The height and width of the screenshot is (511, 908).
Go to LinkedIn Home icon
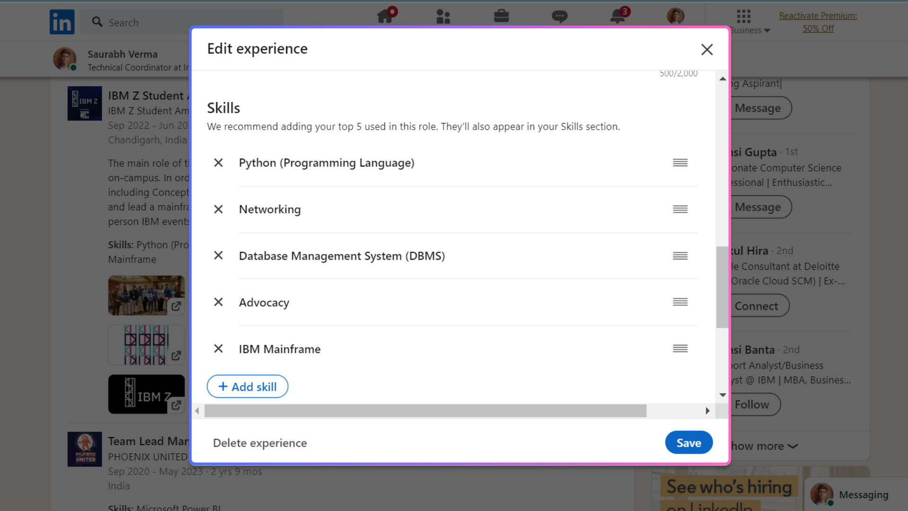(385, 17)
